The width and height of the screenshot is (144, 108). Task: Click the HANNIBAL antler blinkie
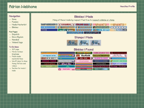(x=66, y=25)
